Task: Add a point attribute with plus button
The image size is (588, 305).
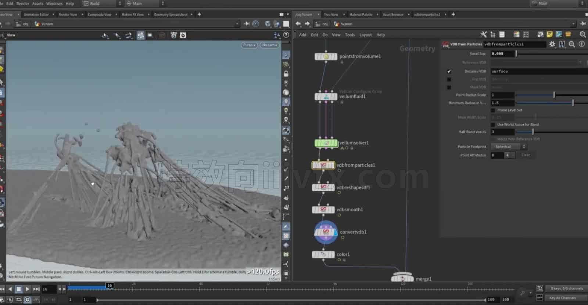Action: tap(507, 155)
